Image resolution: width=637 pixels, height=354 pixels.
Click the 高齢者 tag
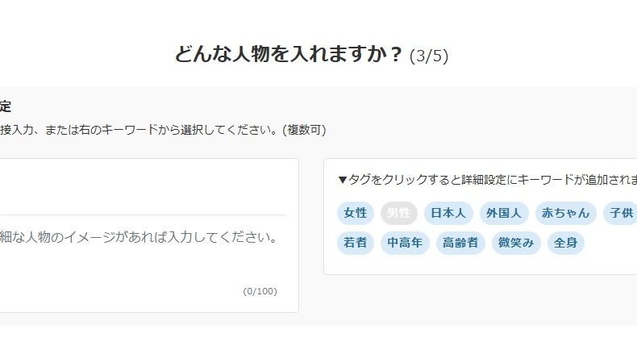(x=460, y=242)
